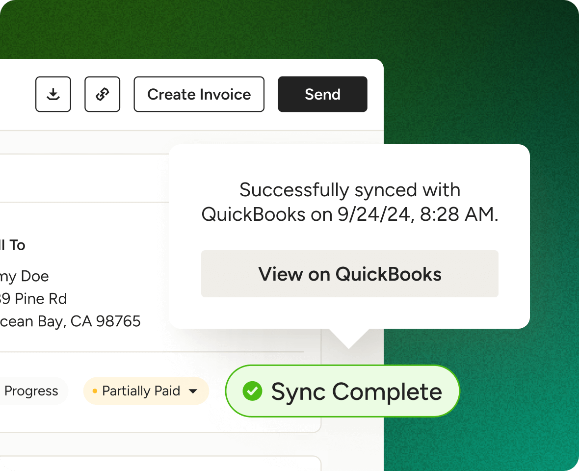Click the orange dot in Partially Paid
The height and width of the screenshot is (471, 579).
point(95,392)
